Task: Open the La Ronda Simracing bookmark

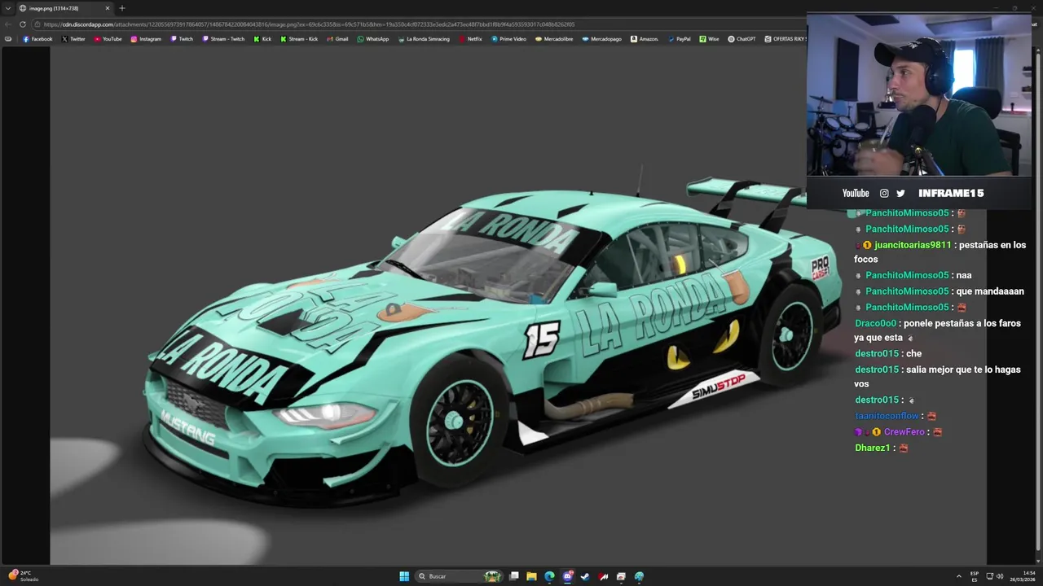Action: (424, 39)
